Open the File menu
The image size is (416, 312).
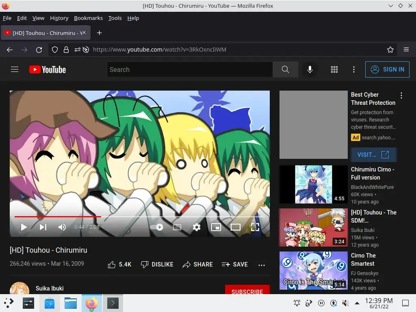pyautogui.click(x=7, y=18)
